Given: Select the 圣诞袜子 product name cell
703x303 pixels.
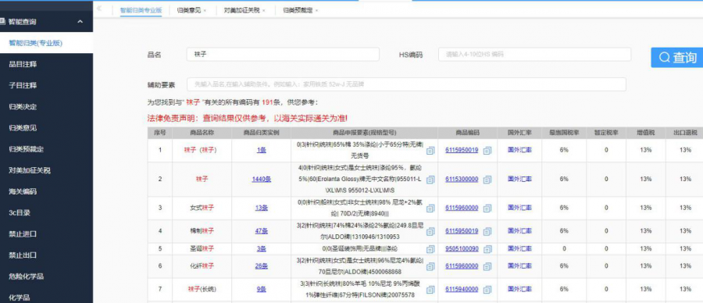Looking at the screenshot, I should [x=202, y=248].
